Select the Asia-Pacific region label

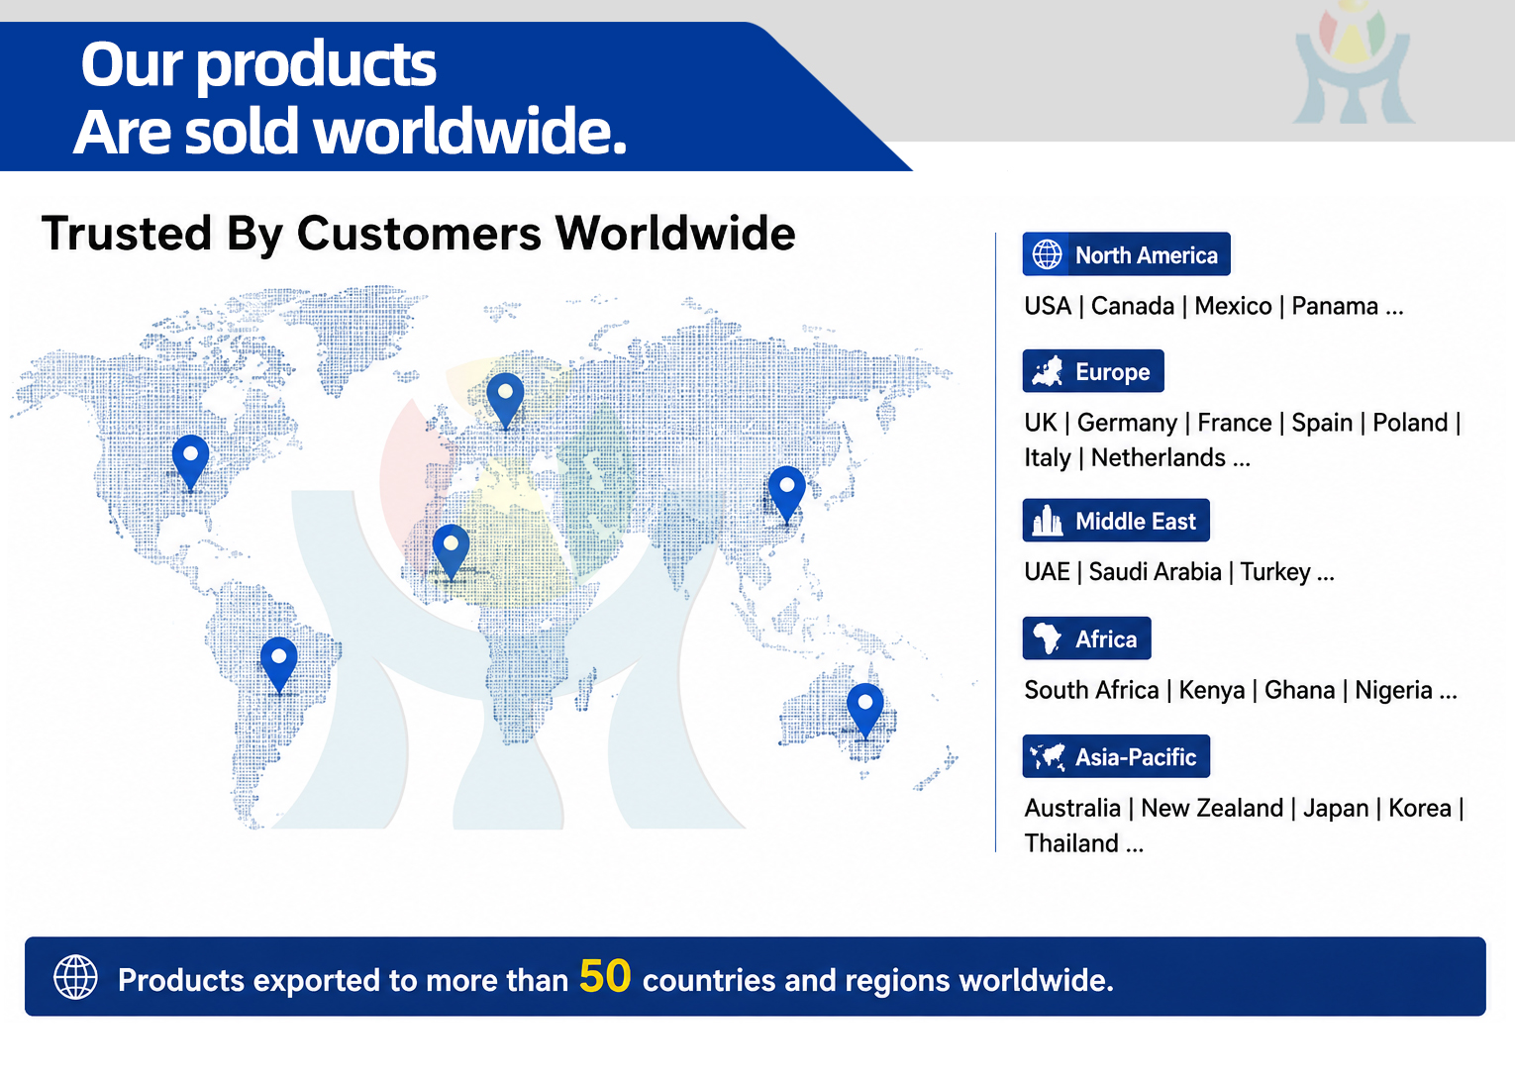point(1116,757)
